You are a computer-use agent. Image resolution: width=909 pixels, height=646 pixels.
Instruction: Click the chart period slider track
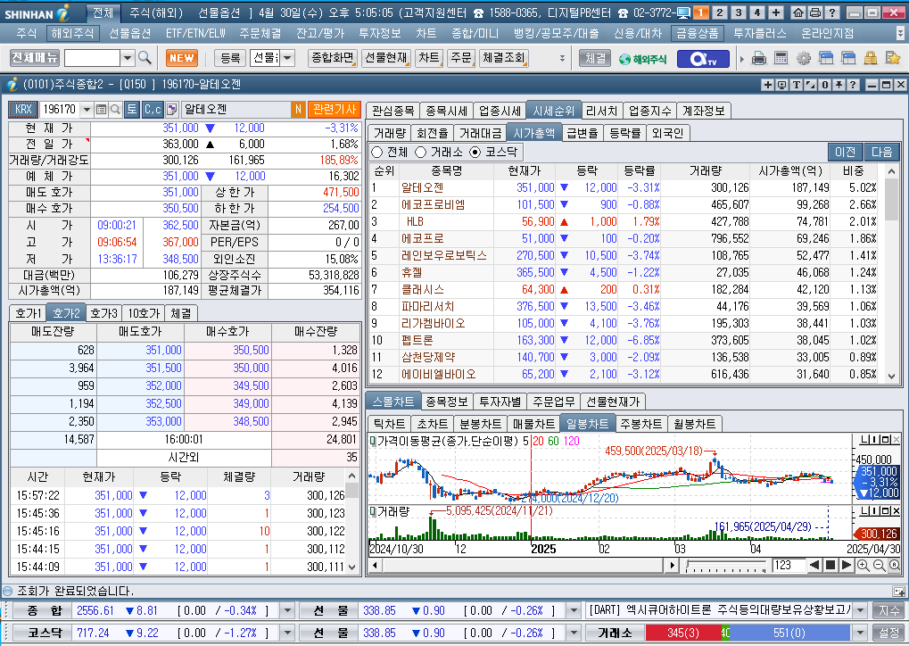click(726, 566)
